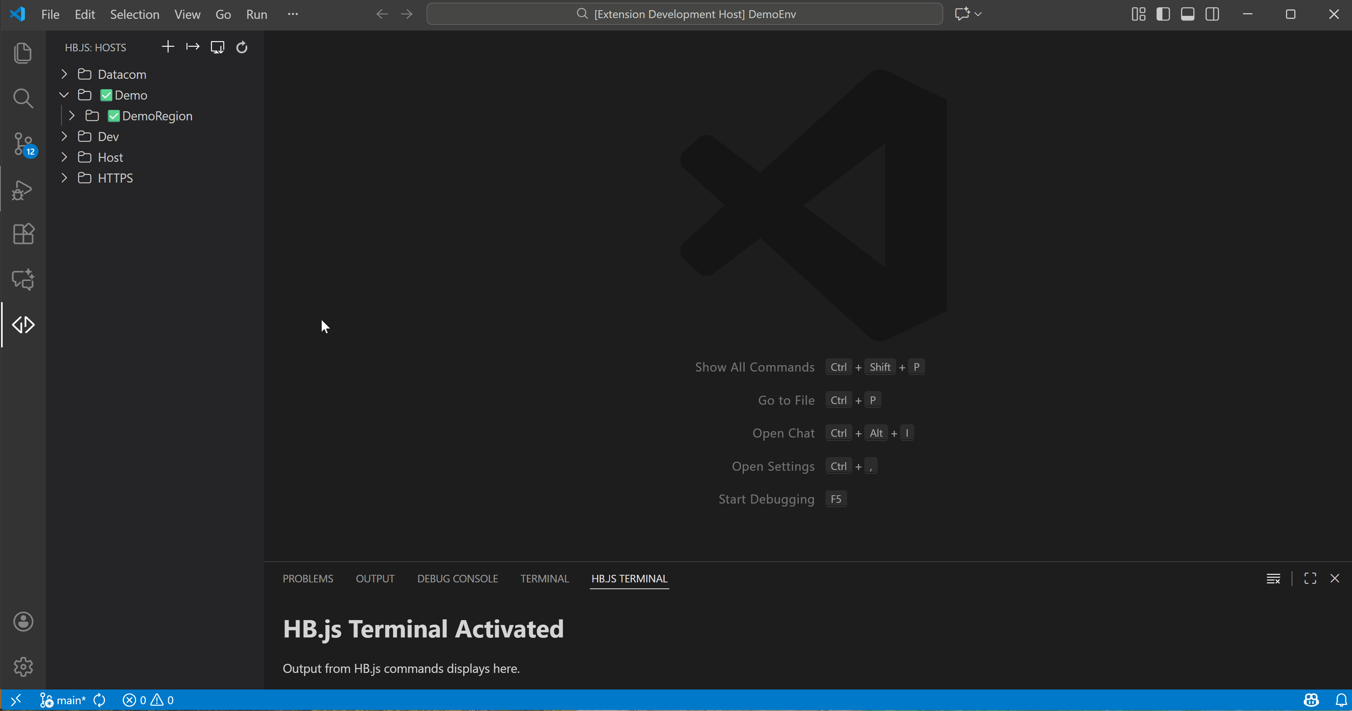The image size is (1352, 711).
Task: Open the Search view in the sidebar
Action: click(23, 98)
